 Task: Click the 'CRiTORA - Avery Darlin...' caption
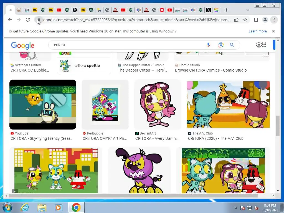pos(157,139)
